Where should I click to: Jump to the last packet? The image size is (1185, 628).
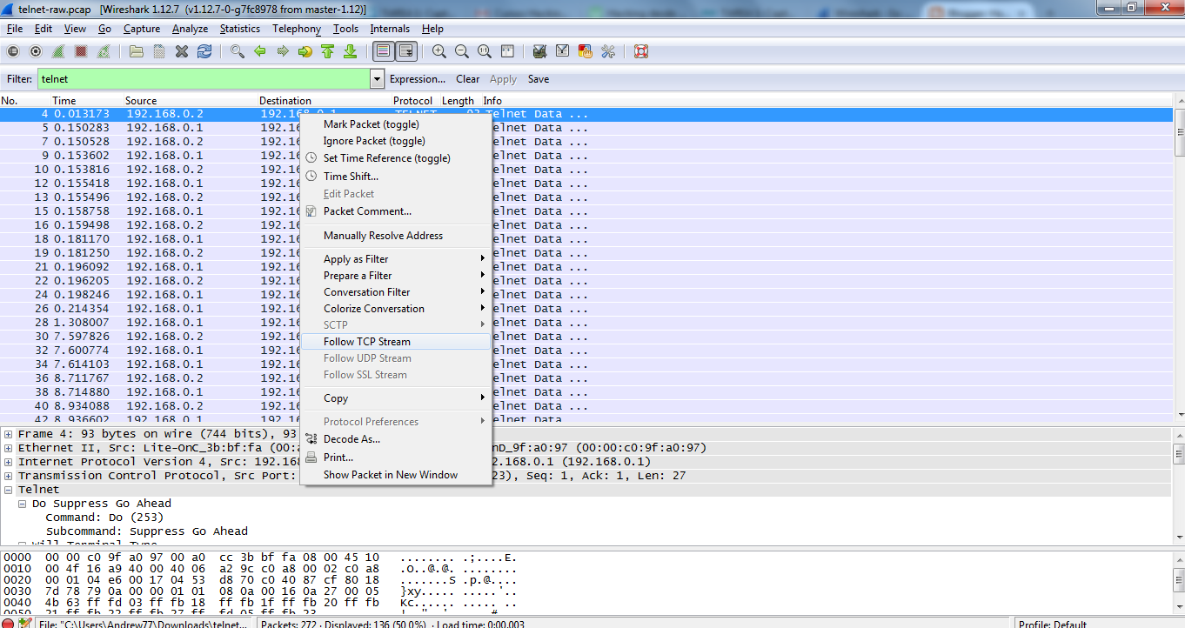(351, 51)
